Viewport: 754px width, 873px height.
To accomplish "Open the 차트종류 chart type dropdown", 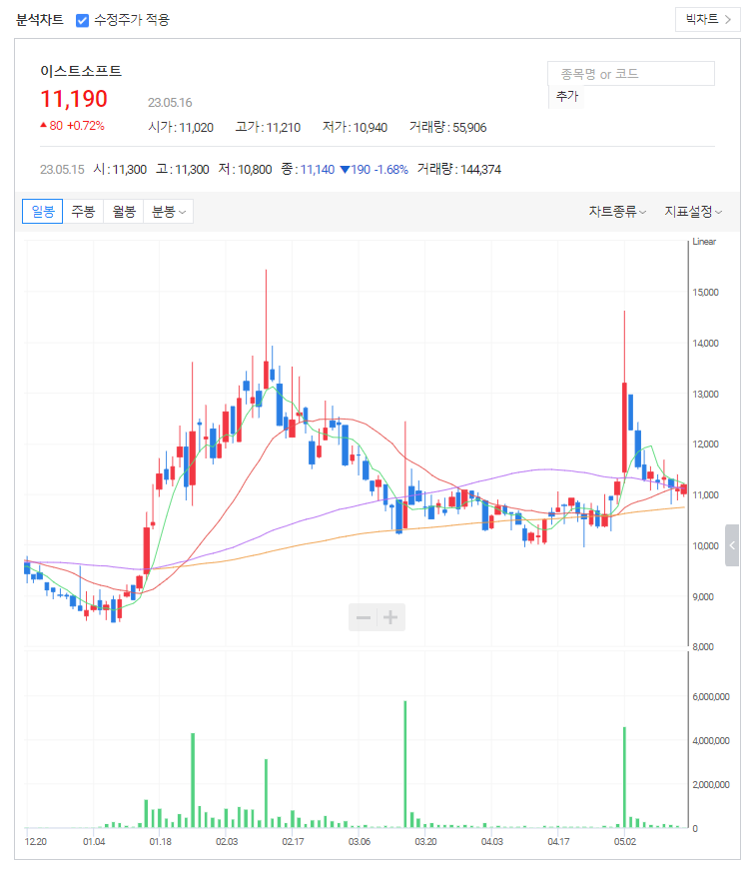I will point(617,212).
